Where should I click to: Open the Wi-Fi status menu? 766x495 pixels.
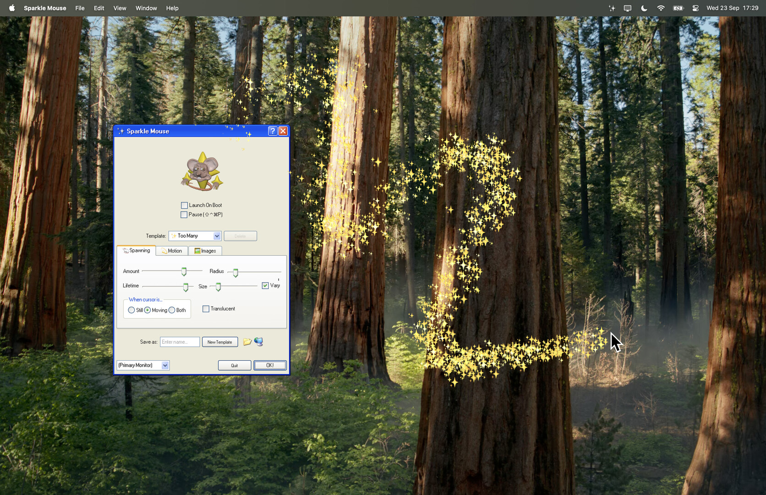pyautogui.click(x=661, y=8)
